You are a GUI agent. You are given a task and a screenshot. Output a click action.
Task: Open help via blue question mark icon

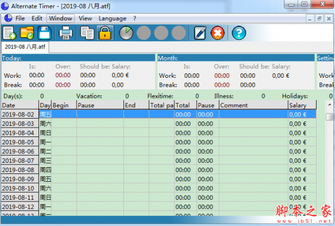239,33
